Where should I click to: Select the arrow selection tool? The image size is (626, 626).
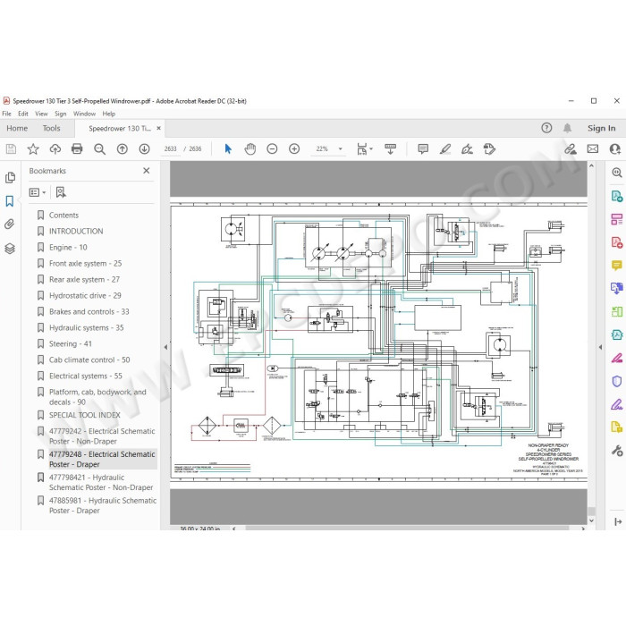[x=228, y=149]
